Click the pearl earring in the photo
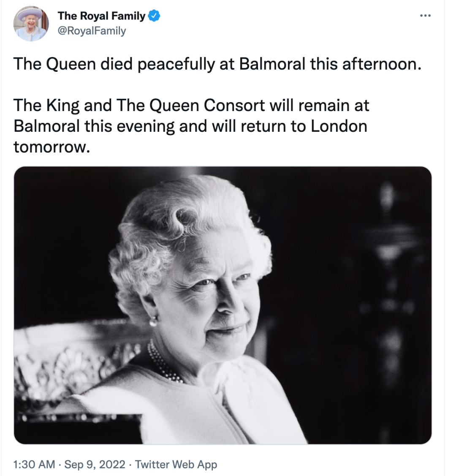Screen dimensions: 456x476 coord(153,323)
